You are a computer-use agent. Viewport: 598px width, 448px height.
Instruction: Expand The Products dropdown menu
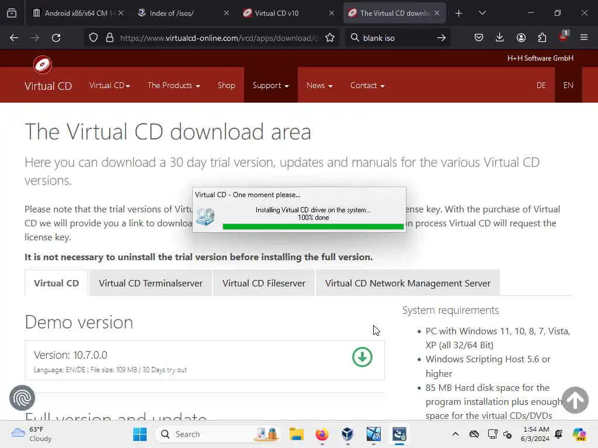click(x=173, y=85)
